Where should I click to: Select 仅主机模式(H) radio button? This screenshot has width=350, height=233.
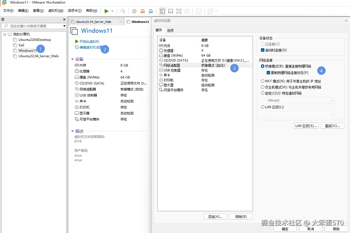click(263, 87)
